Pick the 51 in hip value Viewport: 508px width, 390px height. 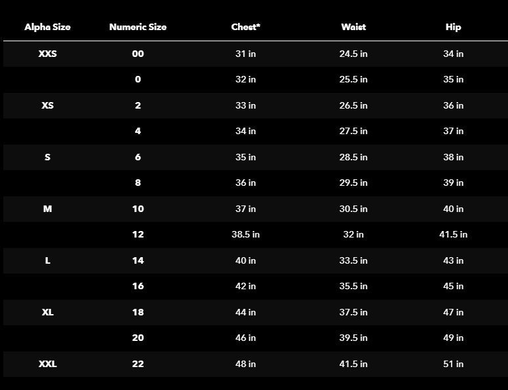tap(453, 364)
